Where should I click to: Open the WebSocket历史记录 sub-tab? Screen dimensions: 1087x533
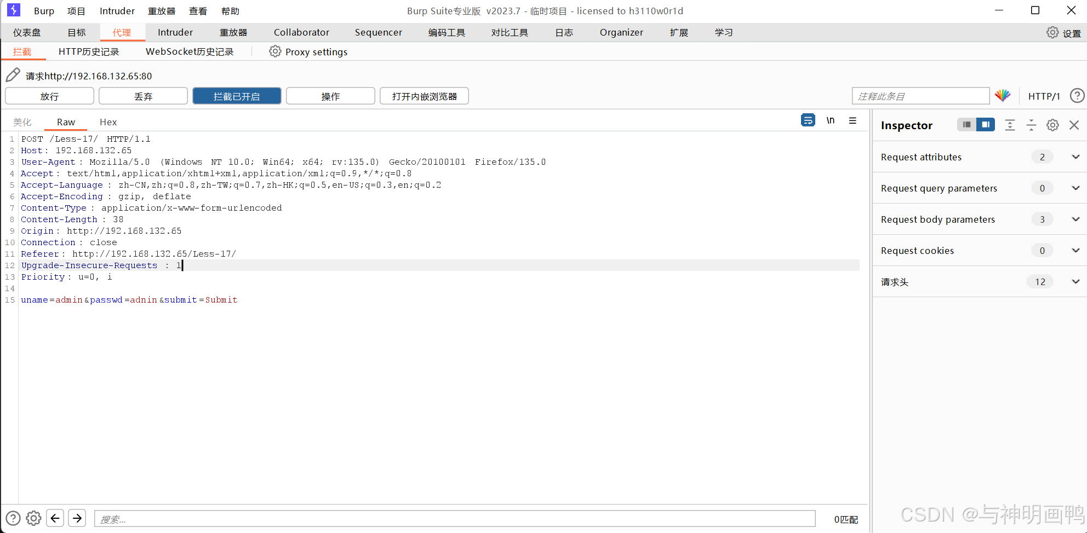click(190, 51)
